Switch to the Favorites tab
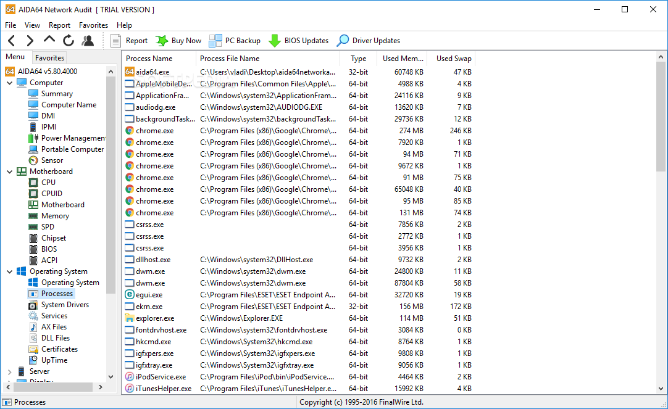The image size is (668, 409). (49, 57)
